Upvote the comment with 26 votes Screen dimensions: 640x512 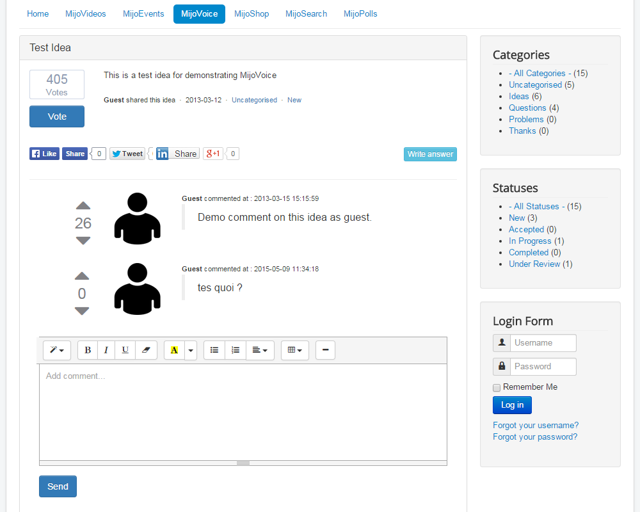pos(83,206)
